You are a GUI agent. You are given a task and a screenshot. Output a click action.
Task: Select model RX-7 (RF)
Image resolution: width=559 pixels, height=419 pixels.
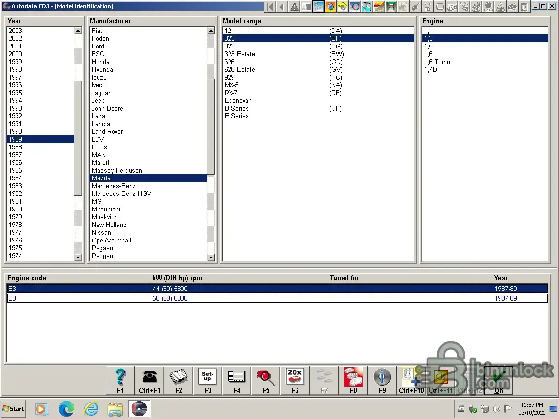point(318,93)
